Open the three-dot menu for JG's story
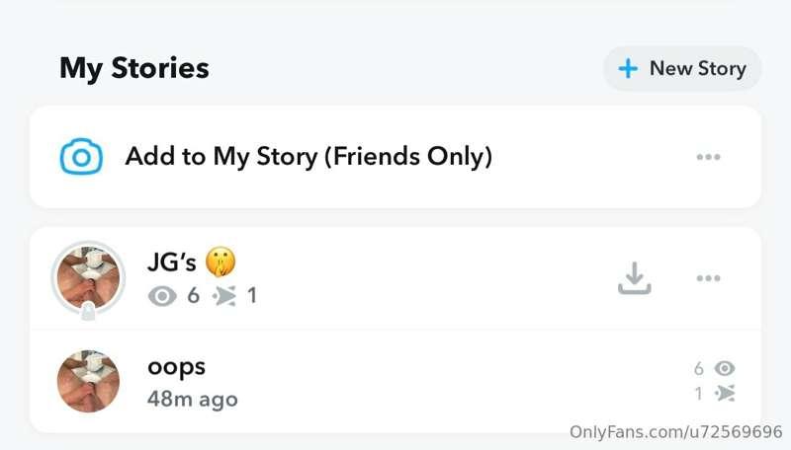The height and width of the screenshot is (450, 791). [708, 278]
